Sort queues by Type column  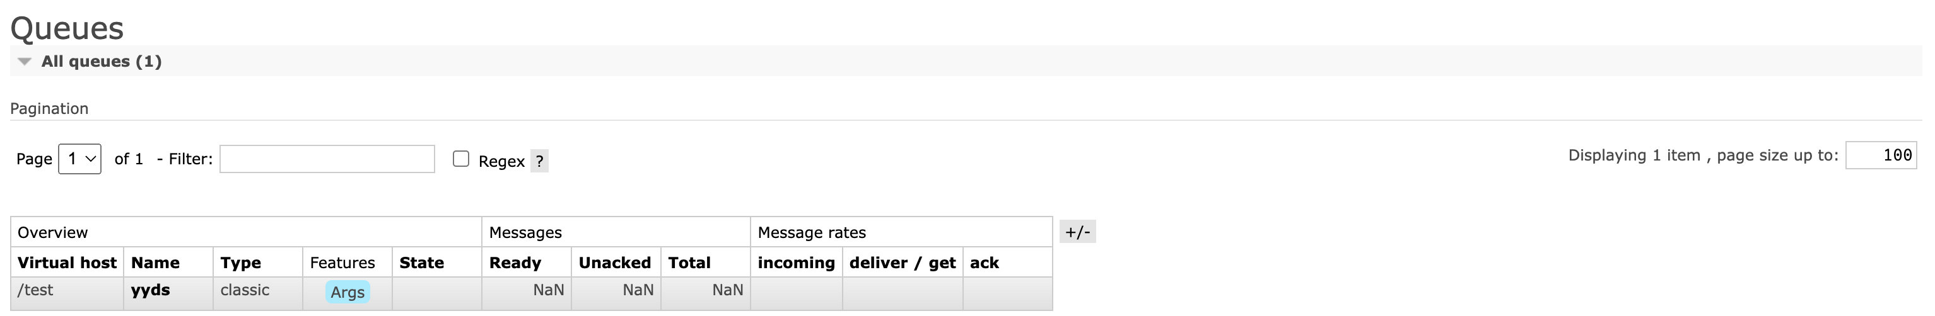[240, 262]
